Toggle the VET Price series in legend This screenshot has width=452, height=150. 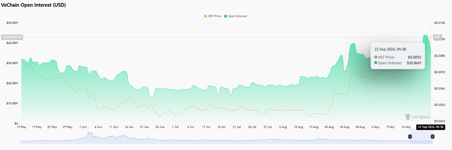coord(212,16)
